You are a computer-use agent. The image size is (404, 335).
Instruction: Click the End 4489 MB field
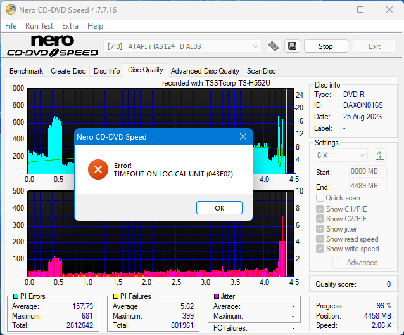[368, 186]
